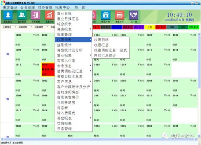The width and height of the screenshot is (201, 145).
Task: Open the 帮助 menu
Action: pos(80,8)
